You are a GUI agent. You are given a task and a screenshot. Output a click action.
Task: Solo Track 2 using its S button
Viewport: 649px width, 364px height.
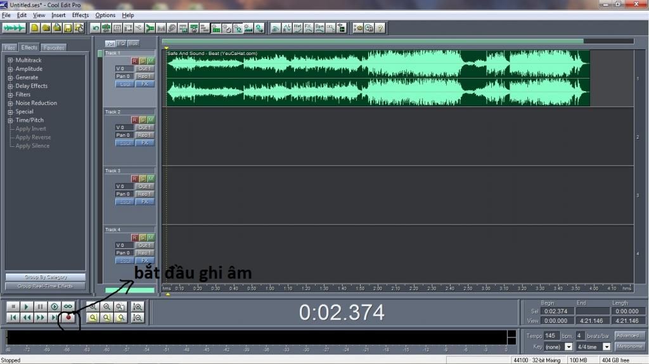point(143,120)
